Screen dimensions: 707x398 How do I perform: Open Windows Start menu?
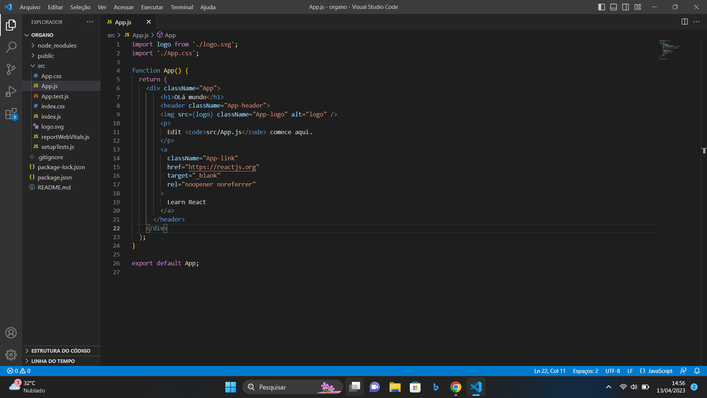(x=231, y=387)
